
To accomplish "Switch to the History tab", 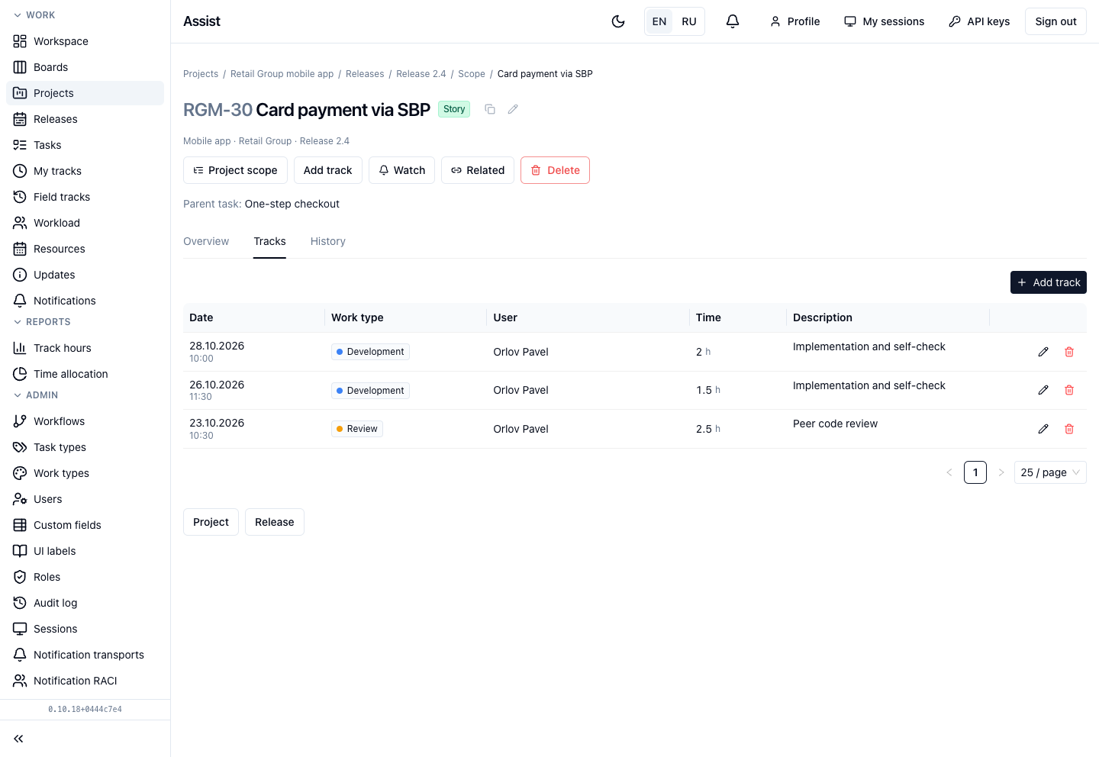I will coord(328,241).
